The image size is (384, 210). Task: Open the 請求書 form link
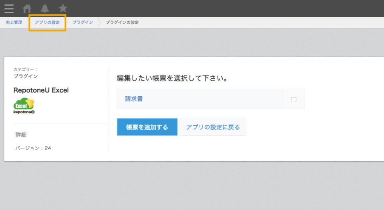pyautogui.click(x=134, y=99)
